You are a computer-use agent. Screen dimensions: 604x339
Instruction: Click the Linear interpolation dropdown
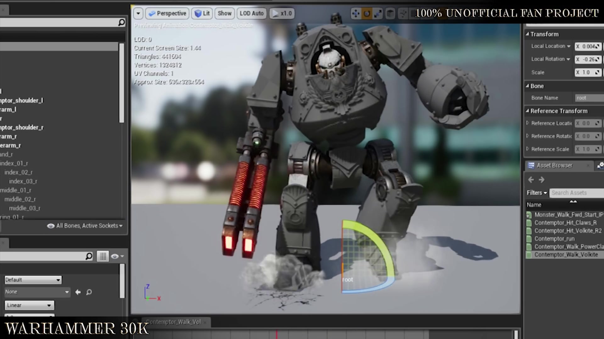tap(28, 305)
